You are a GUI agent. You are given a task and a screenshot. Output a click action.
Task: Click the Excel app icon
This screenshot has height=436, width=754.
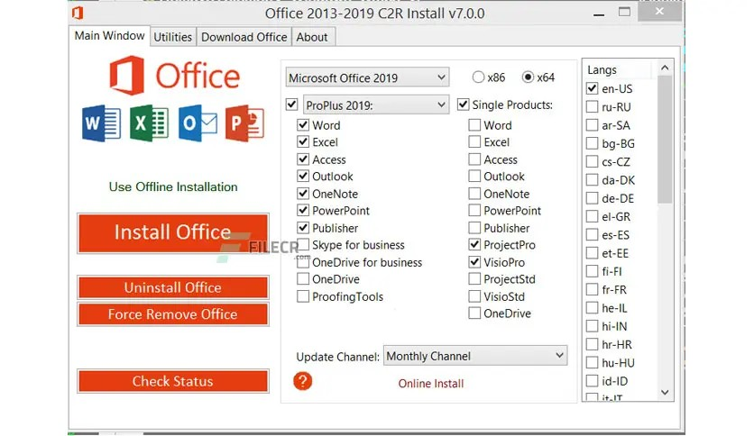[149, 123]
